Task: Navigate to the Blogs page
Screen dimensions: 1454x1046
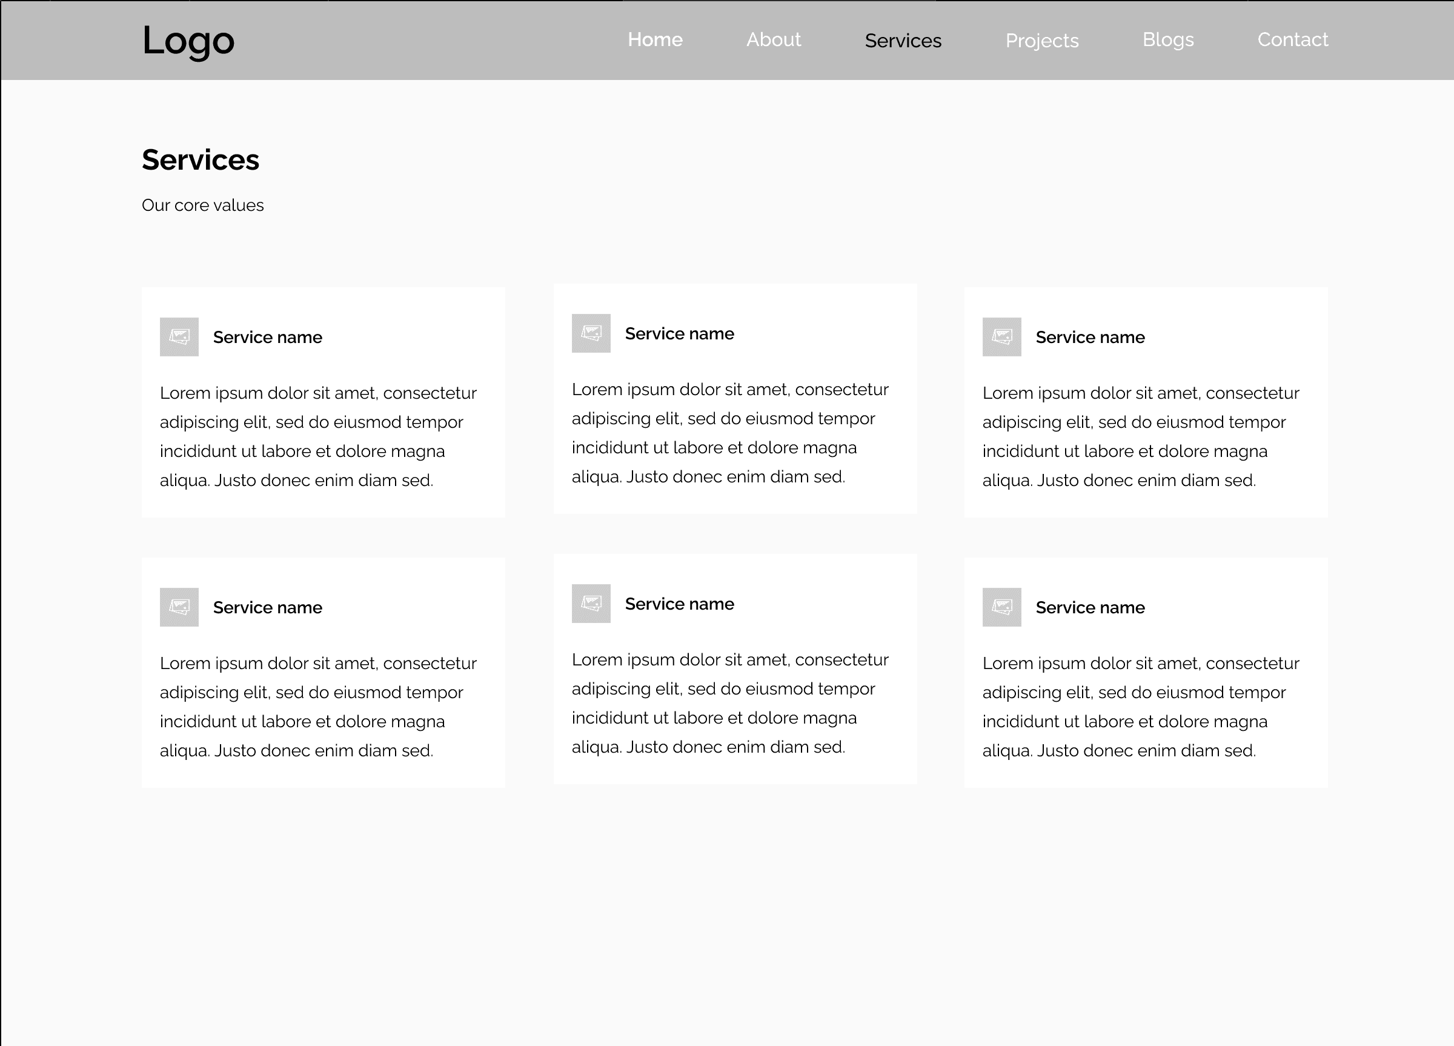Action: (1167, 40)
